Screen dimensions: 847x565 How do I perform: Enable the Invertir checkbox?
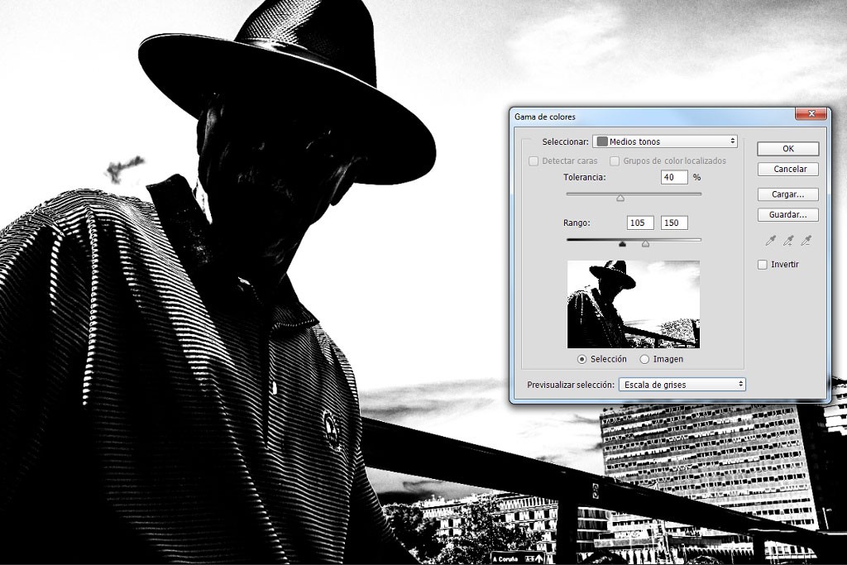coord(763,265)
